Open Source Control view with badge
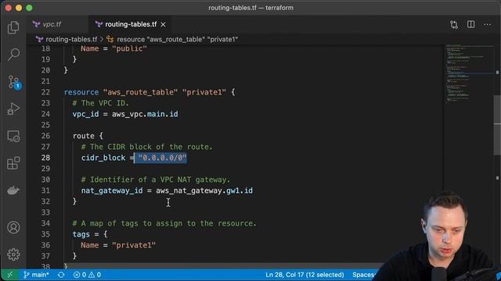The image size is (501, 281). tap(14, 82)
